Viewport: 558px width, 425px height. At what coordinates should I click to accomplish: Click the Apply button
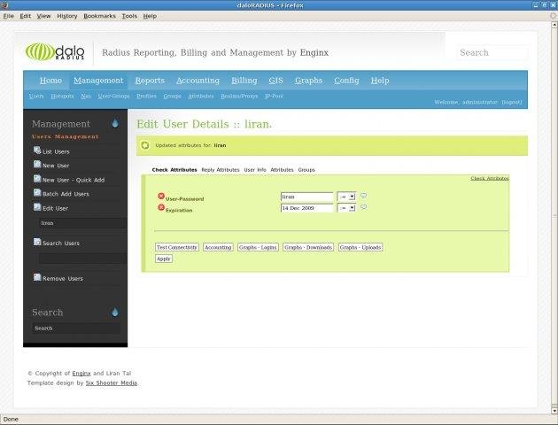(x=164, y=259)
